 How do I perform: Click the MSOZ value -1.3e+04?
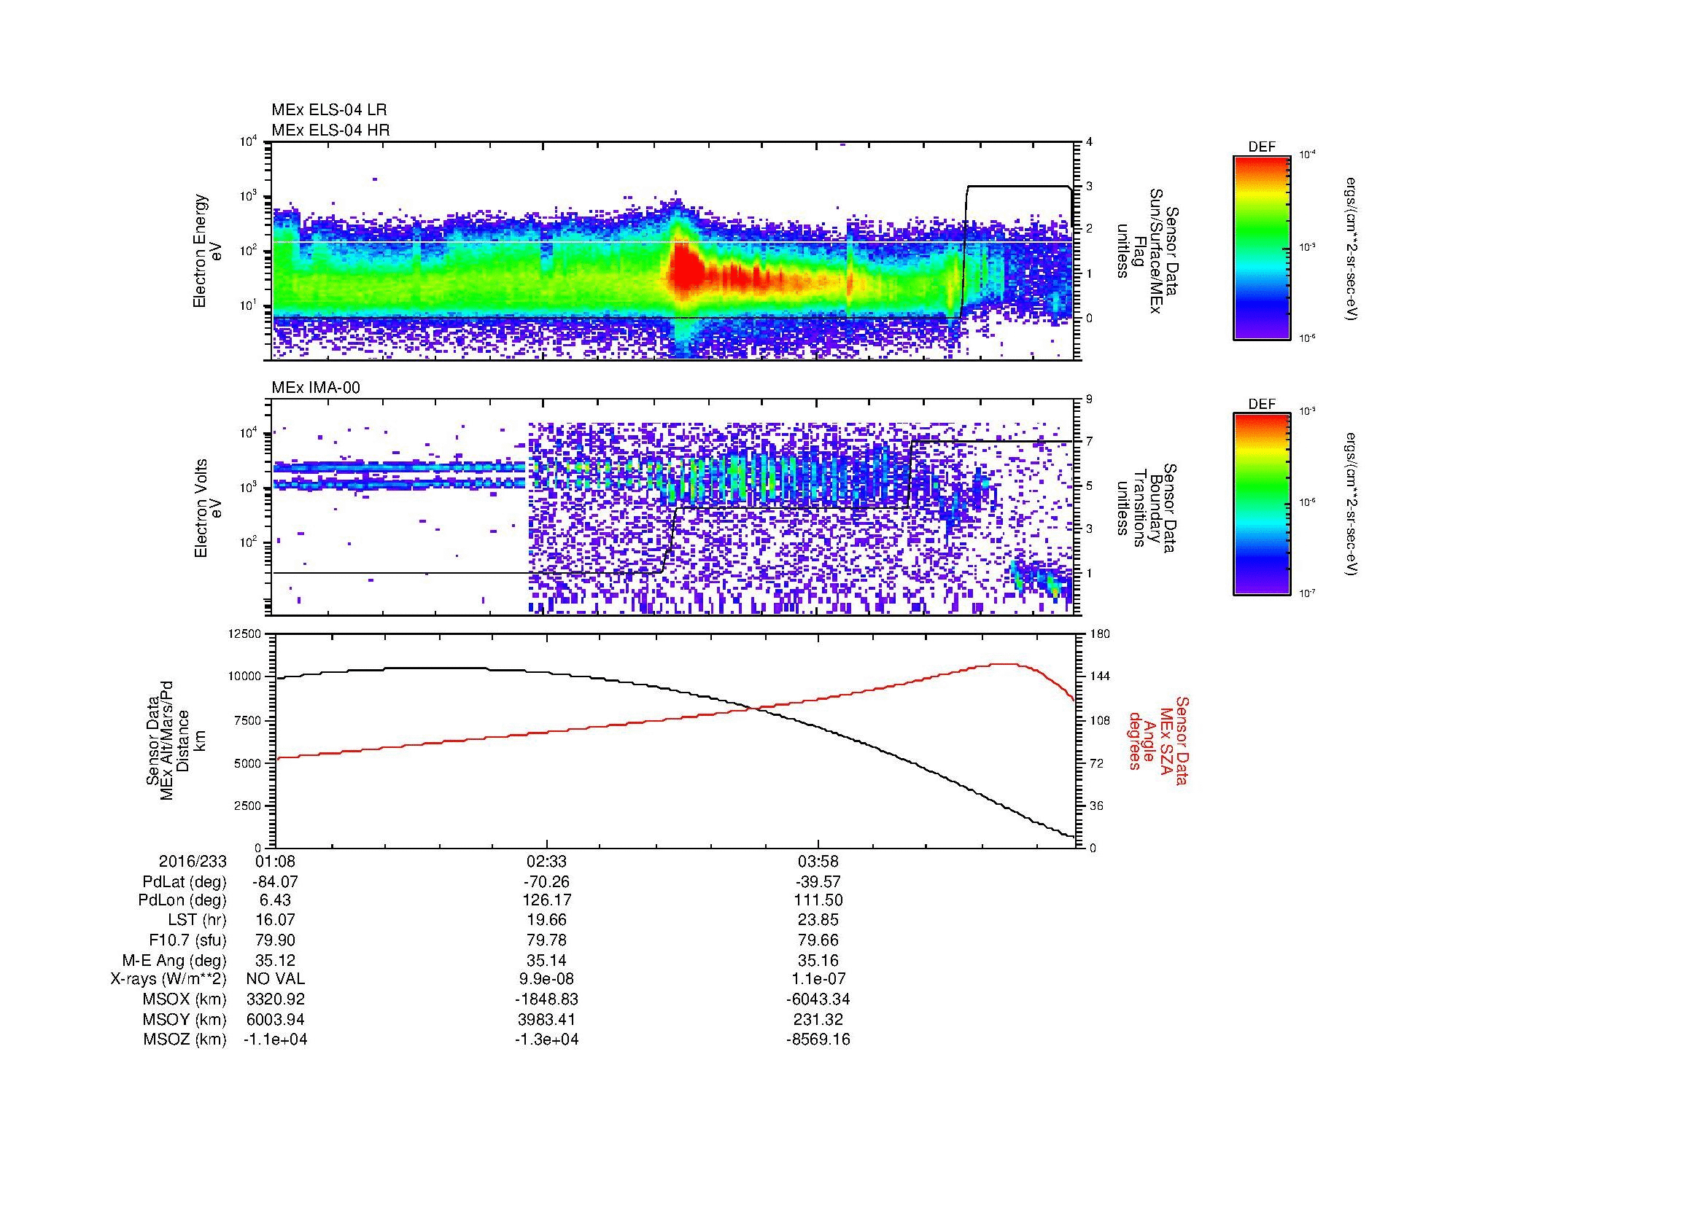click(547, 1040)
